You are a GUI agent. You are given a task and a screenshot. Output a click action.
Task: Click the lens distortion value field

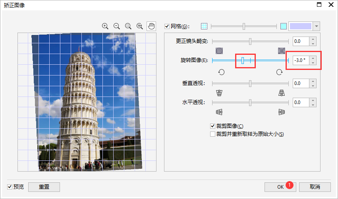tap(301, 41)
